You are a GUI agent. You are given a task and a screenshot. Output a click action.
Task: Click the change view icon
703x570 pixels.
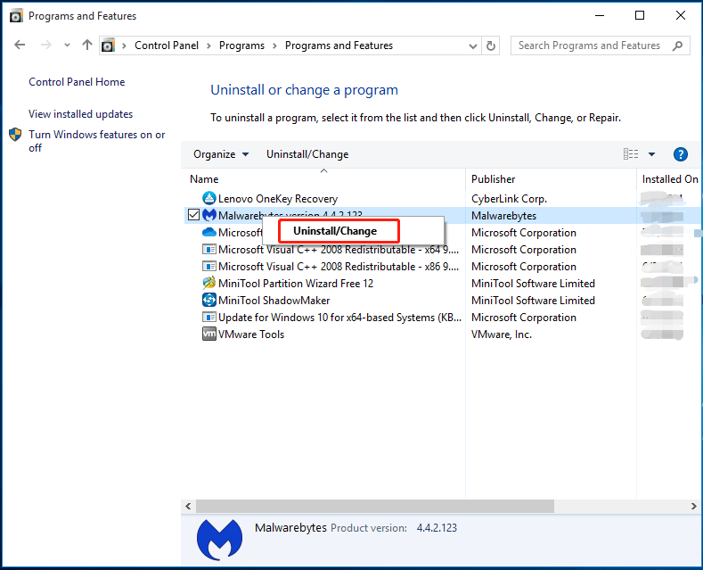tap(630, 154)
